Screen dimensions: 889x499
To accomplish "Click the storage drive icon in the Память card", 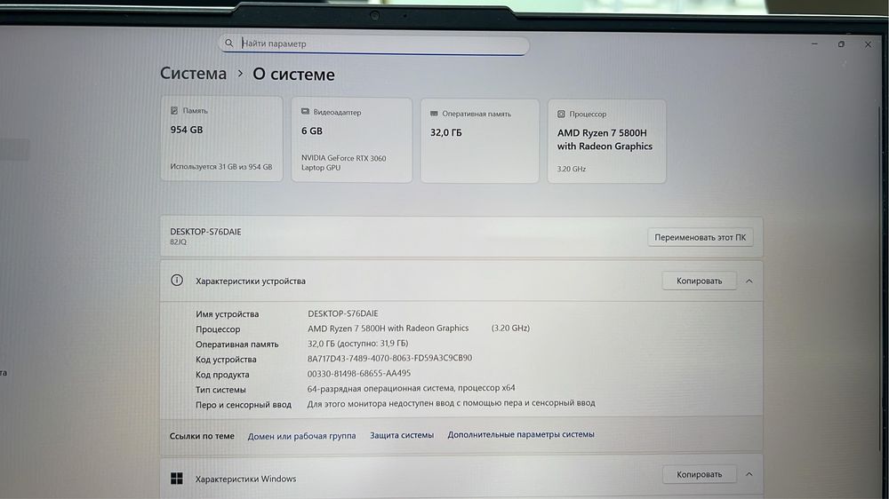I will (174, 110).
